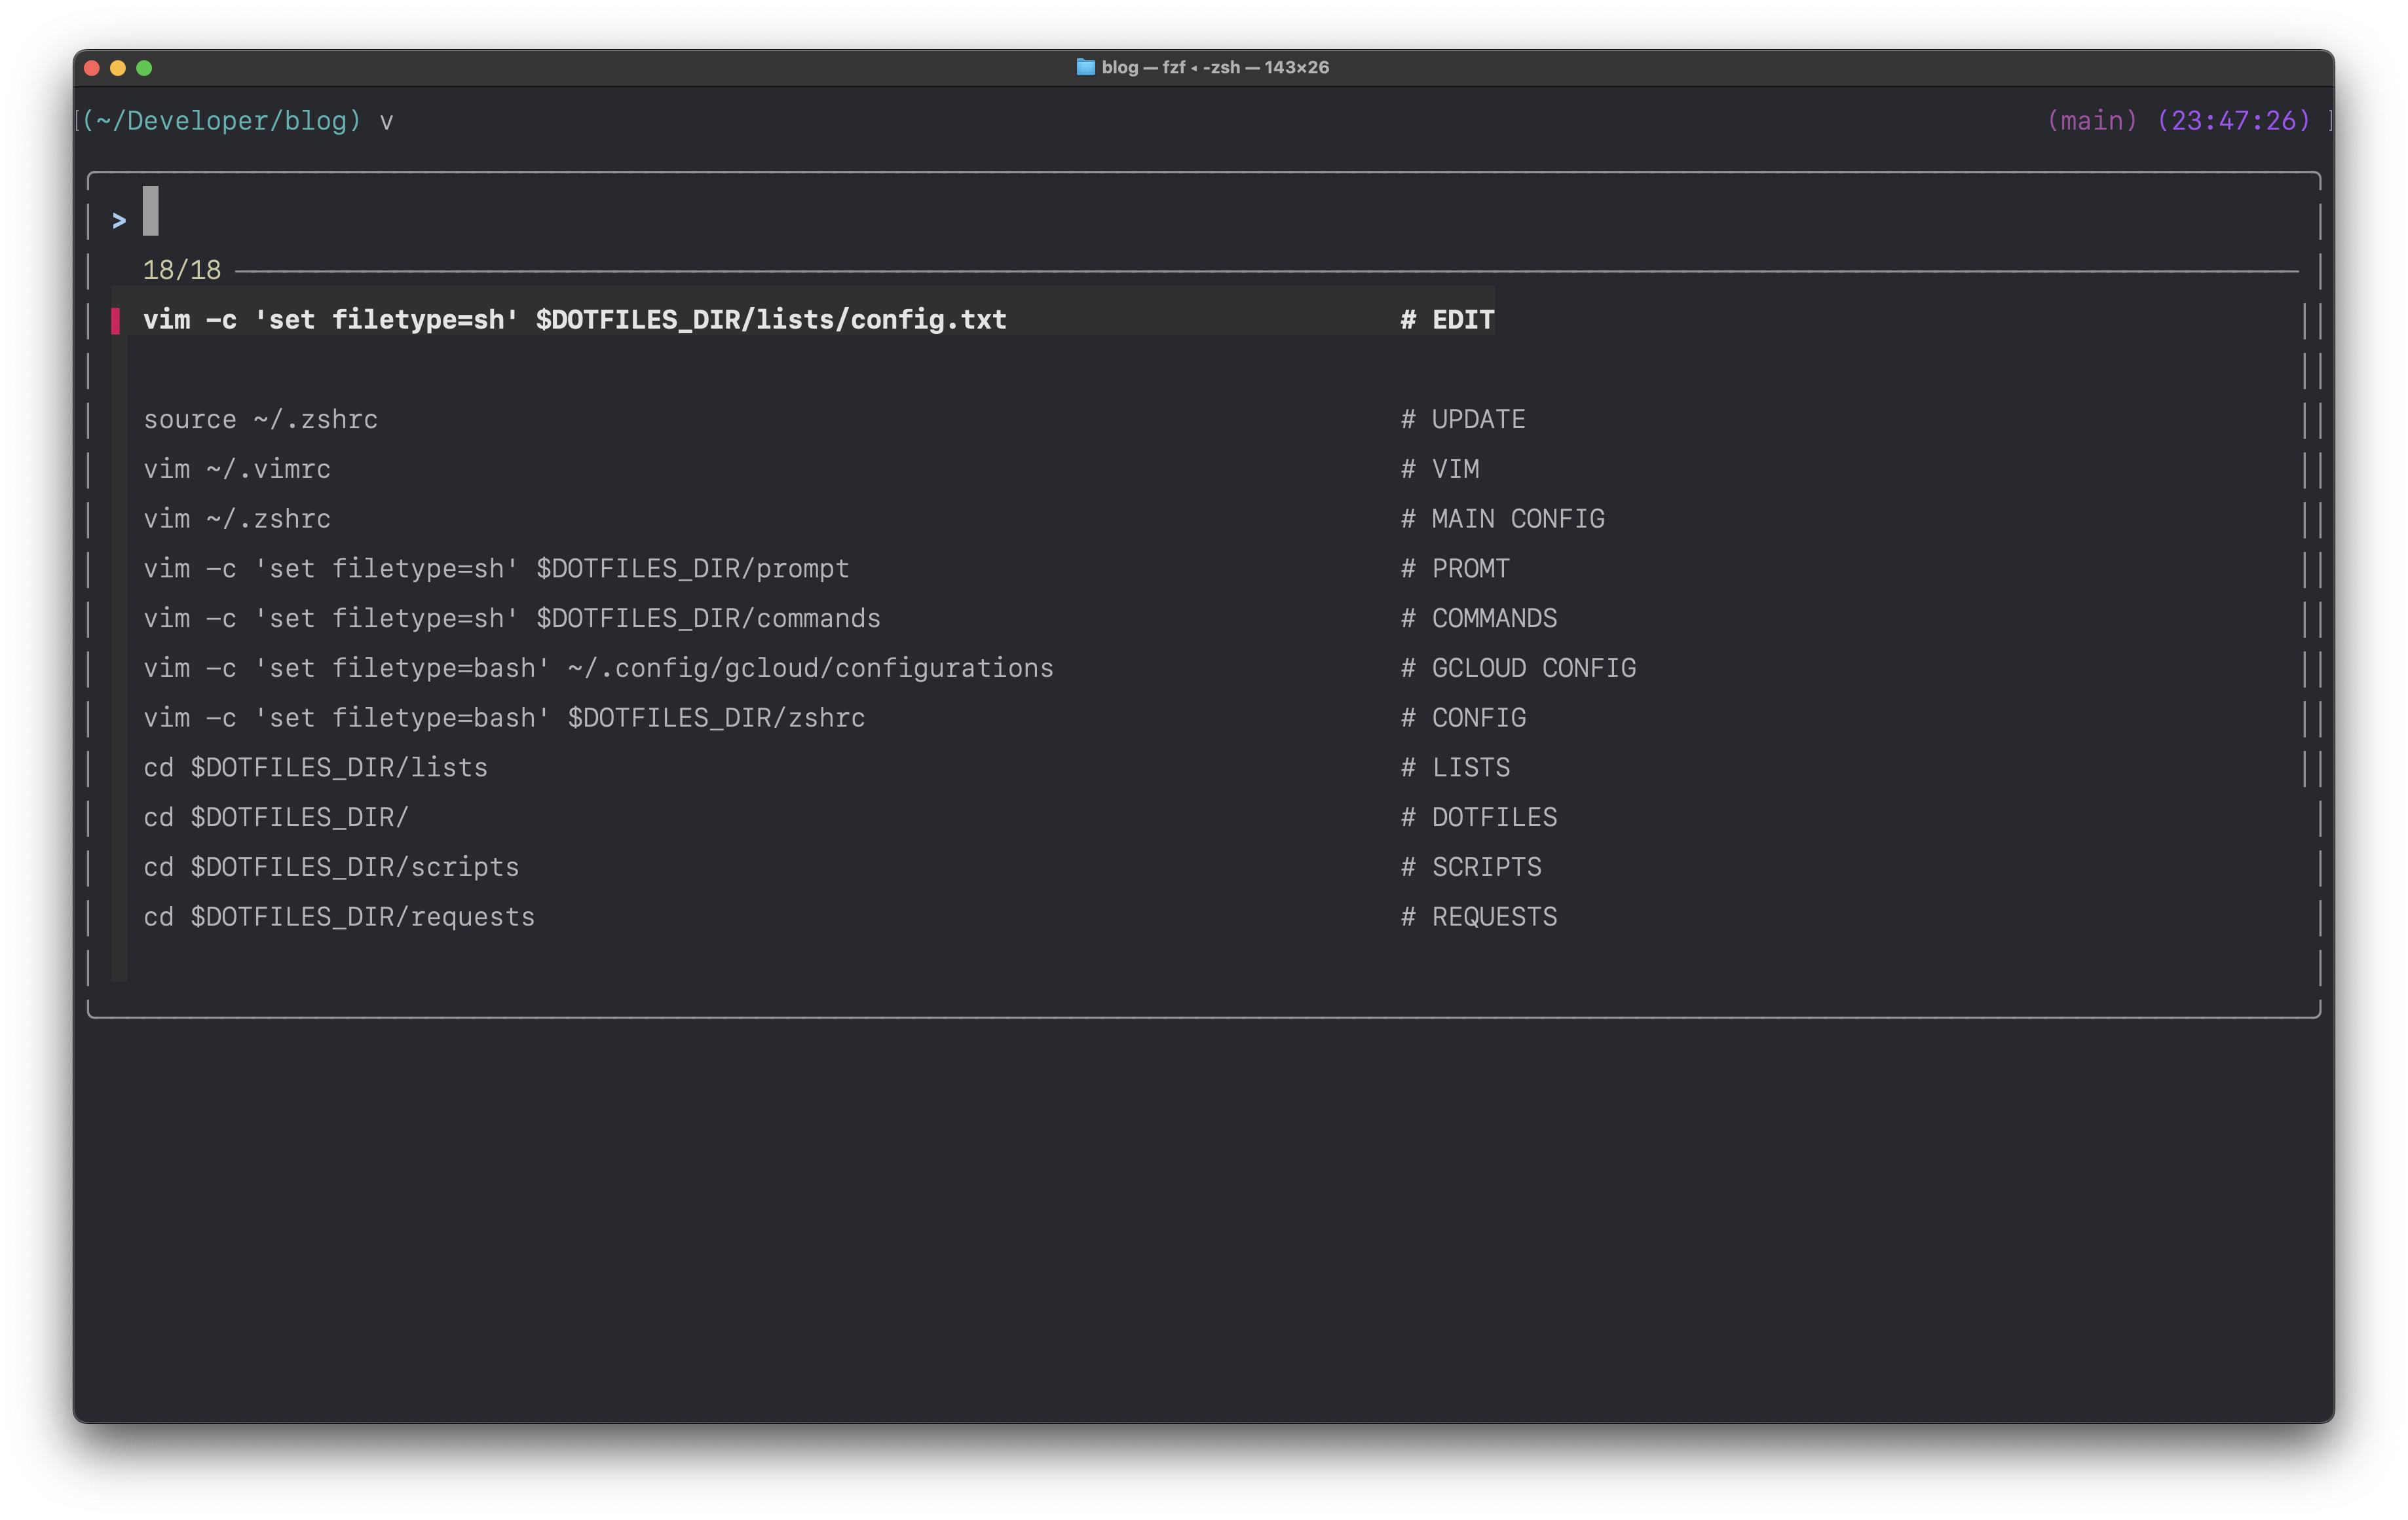Viewport: 2408px width, 1520px height.
Task: Choose the 'vim ~/.vimrc' list item
Action: tap(237, 470)
